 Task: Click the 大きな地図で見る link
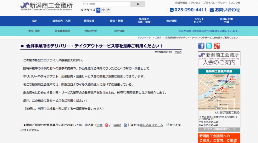click(227, 112)
